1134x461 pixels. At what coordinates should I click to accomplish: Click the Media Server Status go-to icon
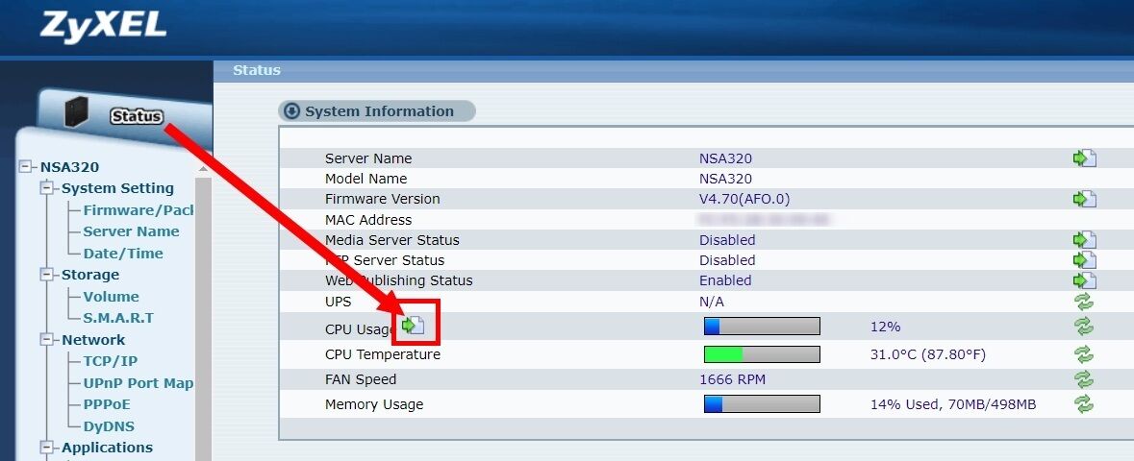[1084, 240]
